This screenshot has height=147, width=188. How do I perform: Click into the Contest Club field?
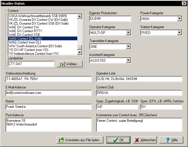pyautogui.click(x=139, y=93)
